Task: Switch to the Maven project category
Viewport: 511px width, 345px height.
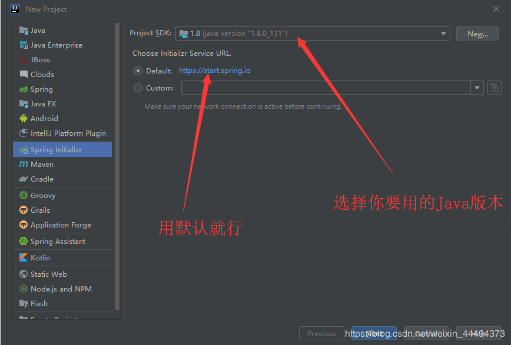Action: pyautogui.click(x=62, y=165)
